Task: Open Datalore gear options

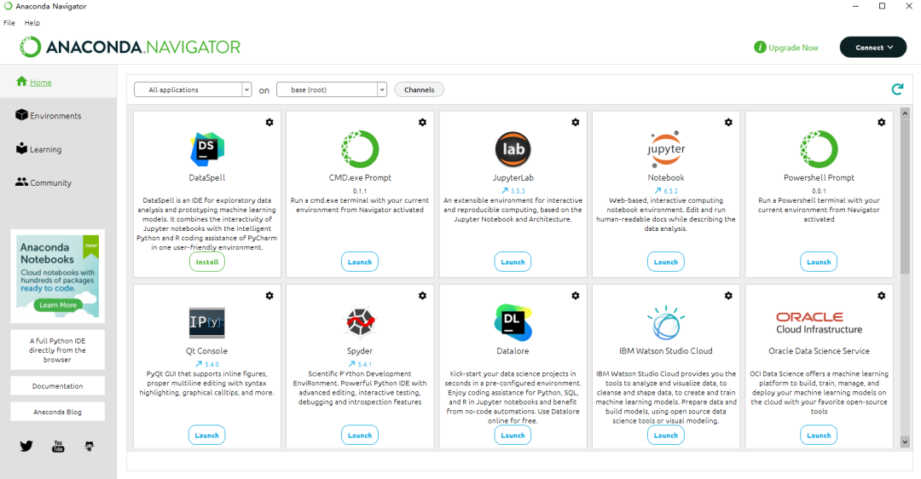Action: click(x=575, y=296)
